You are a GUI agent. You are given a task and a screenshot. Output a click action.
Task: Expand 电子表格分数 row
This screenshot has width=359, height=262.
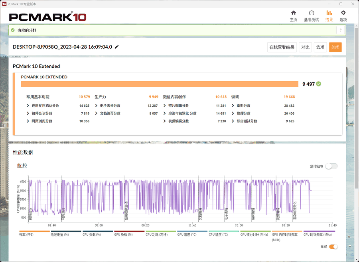point(97,106)
